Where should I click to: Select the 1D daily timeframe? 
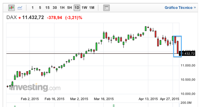click(77, 8)
